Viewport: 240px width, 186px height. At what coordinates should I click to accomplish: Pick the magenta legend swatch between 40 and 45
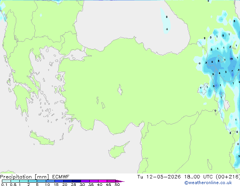(x=103, y=181)
